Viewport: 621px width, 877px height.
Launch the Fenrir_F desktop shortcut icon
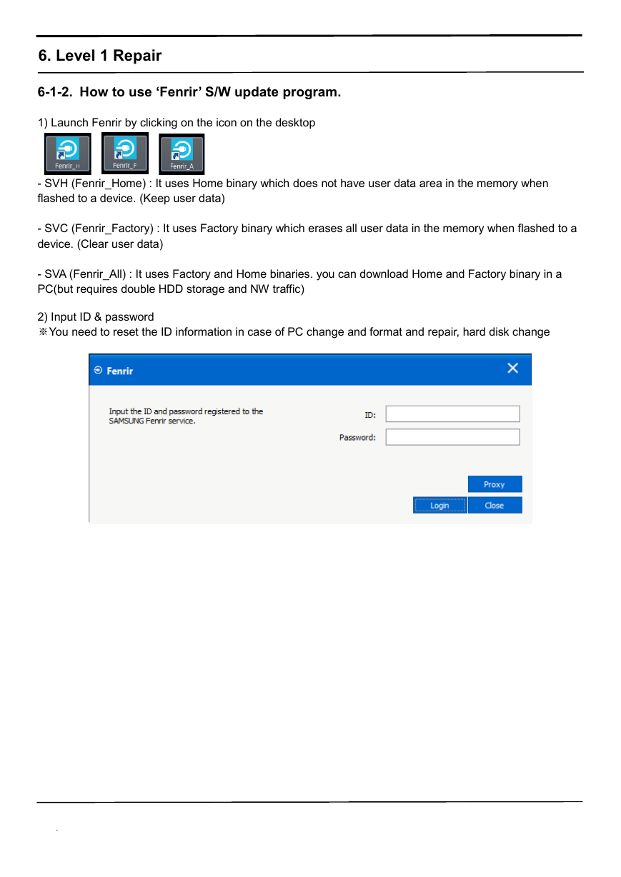125,153
